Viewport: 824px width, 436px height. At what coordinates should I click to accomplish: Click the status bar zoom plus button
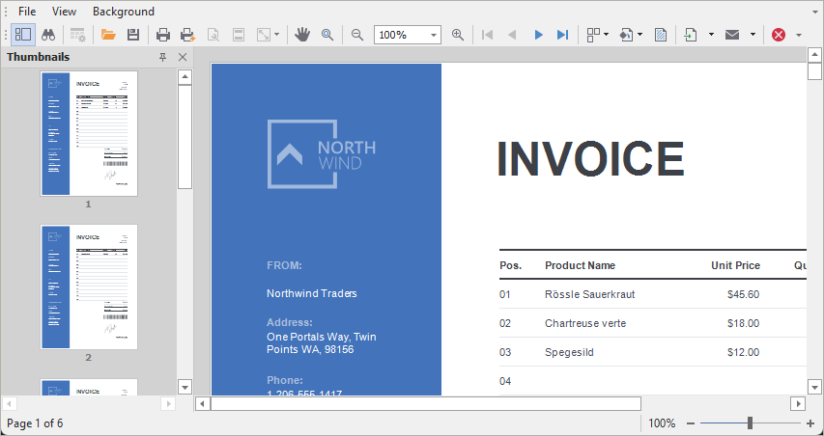810,423
